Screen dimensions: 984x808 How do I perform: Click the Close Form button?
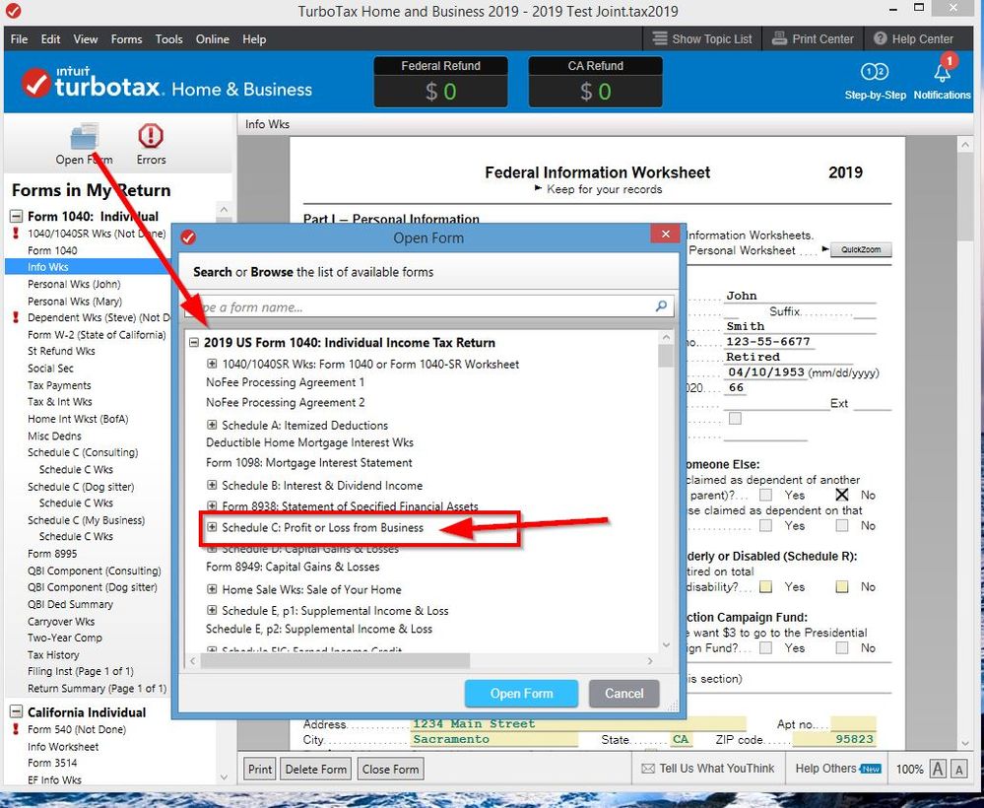[x=390, y=769]
